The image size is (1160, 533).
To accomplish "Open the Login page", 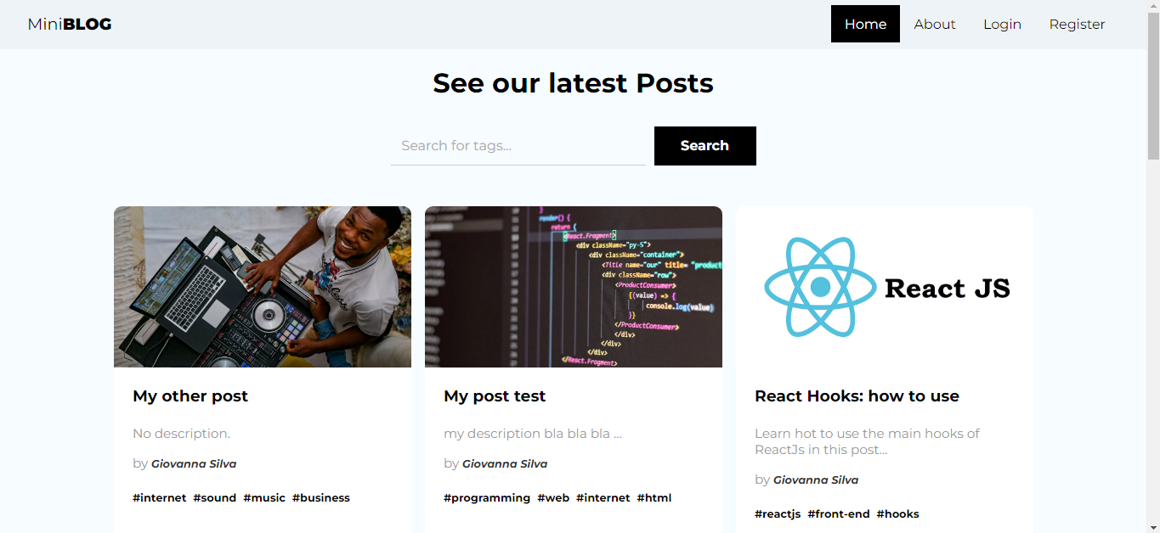I will click(1002, 24).
